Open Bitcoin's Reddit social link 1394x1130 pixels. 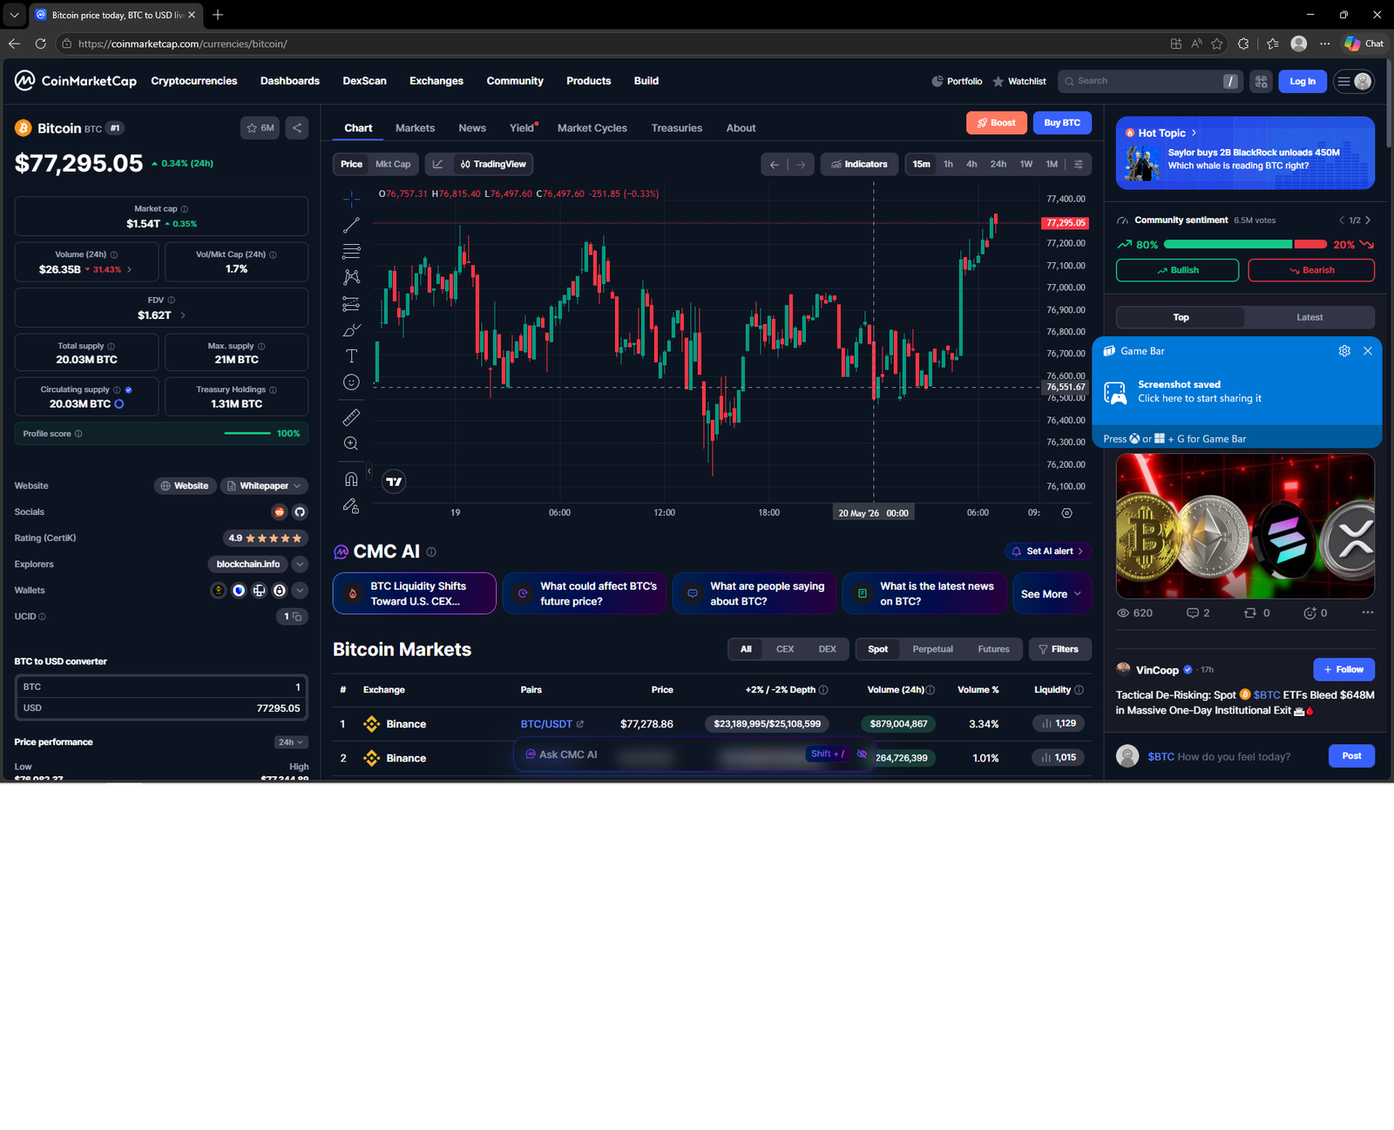pos(279,512)
